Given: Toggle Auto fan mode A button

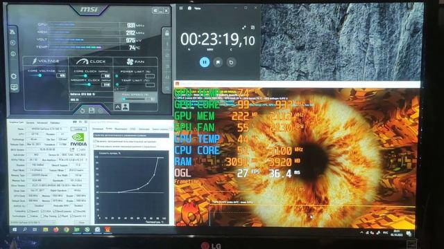Looking at the screenshot, I should (x=117, y=107).
